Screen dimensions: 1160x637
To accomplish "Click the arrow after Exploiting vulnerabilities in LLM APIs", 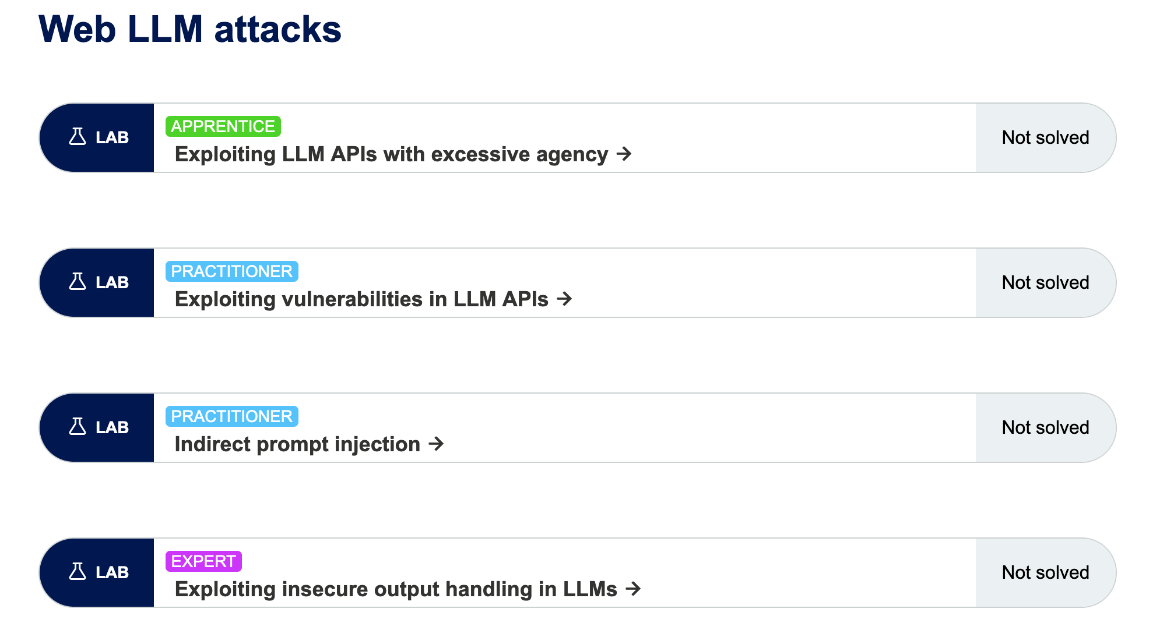I will point(564,299).
